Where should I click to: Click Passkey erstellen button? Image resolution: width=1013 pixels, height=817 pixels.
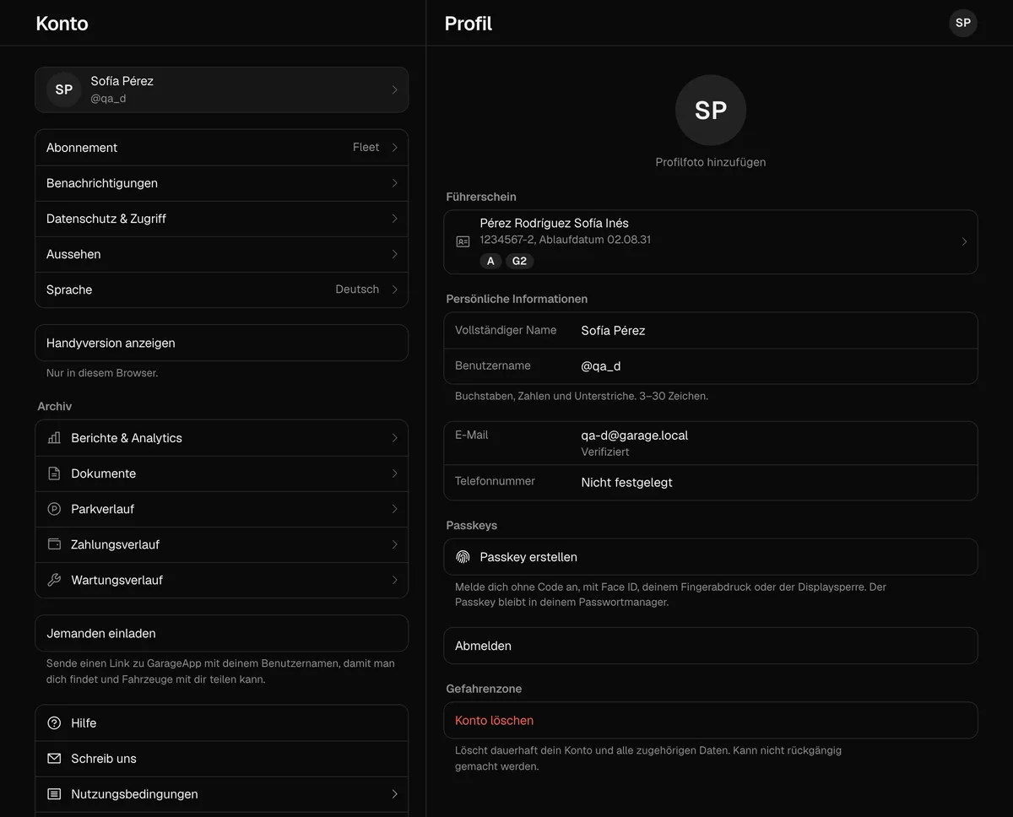click(x=711, y=557)
